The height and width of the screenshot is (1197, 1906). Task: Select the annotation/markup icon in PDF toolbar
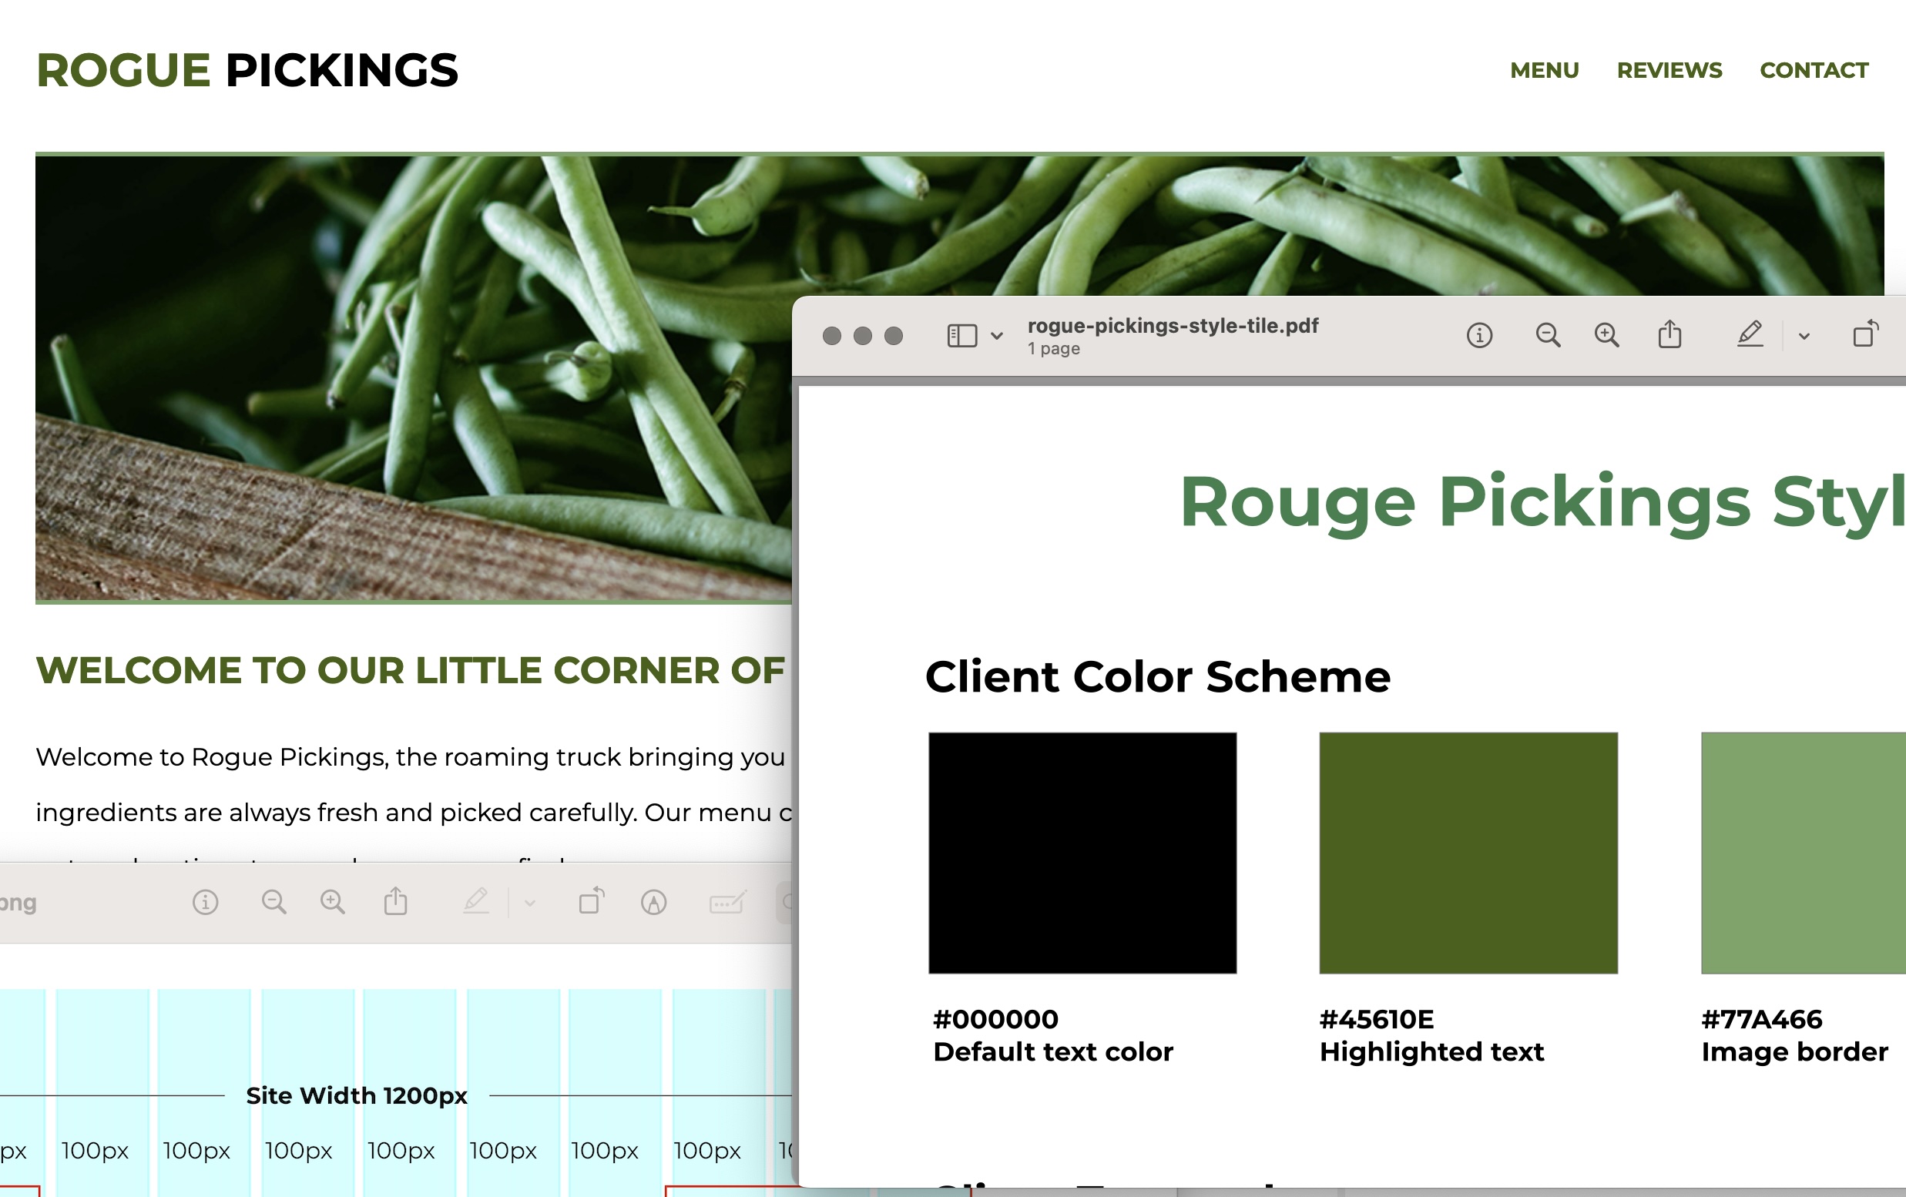tap(1752, 335)
